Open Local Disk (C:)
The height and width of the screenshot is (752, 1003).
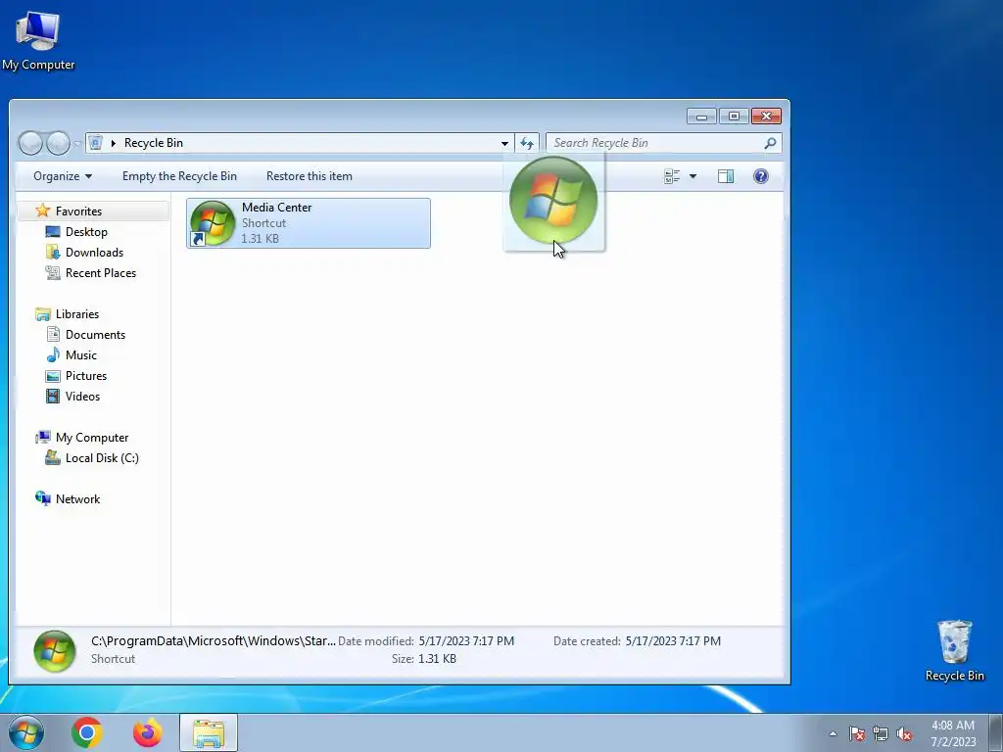click(102, 458)
